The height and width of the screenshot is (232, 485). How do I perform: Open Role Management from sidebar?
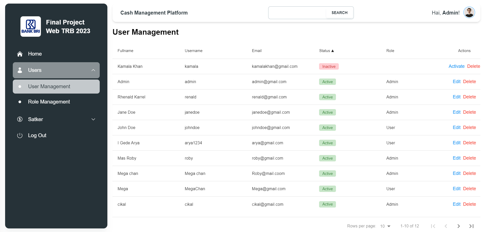49,102
